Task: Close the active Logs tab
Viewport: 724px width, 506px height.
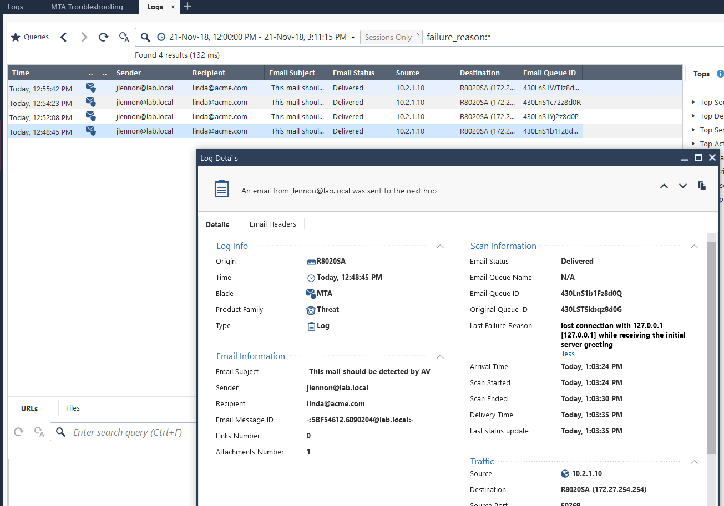Action: coord(173,7)
